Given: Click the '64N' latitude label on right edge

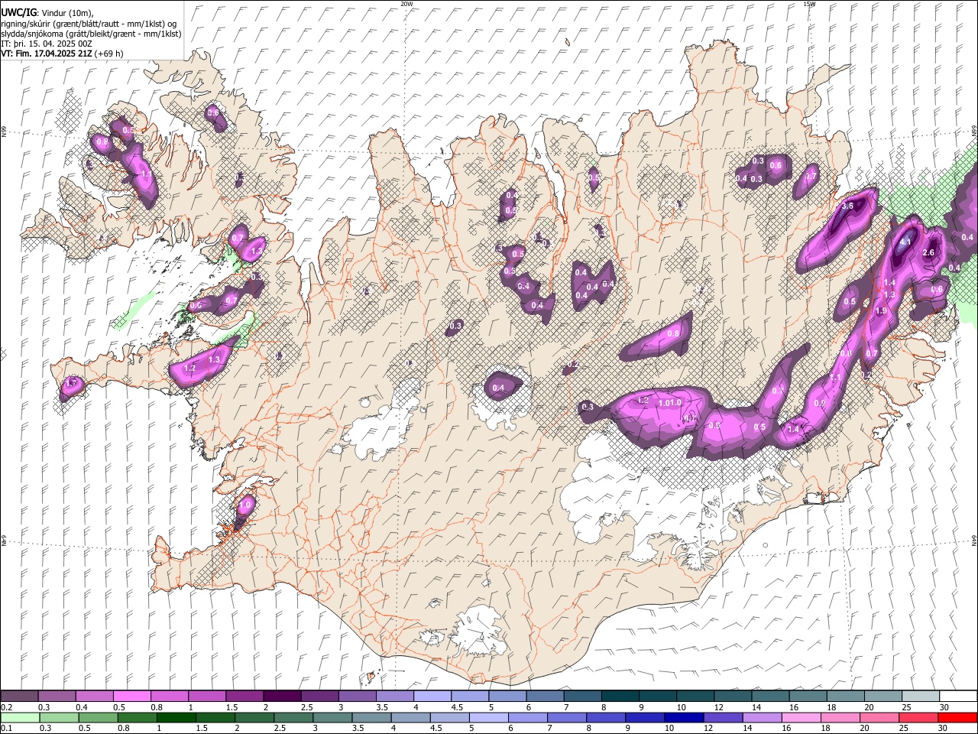Looking at the screenshot, I should pyautogui.click(x=974, y=539).
